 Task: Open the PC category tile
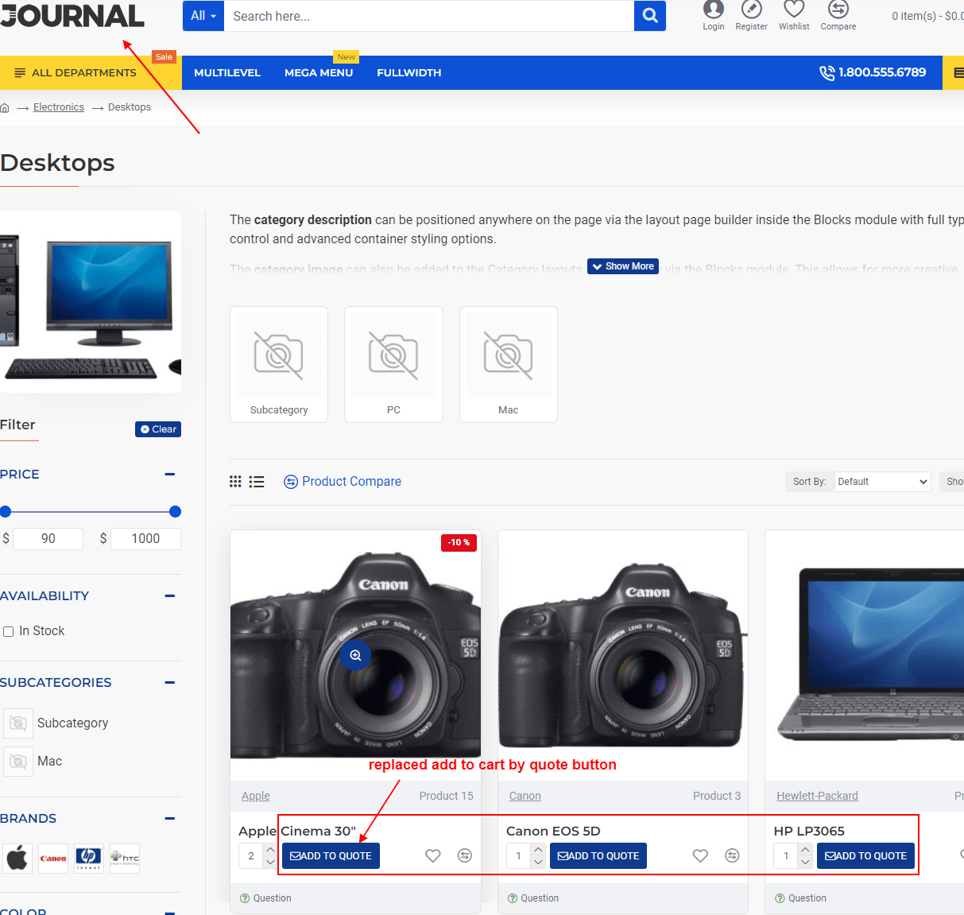(x=393, y=364)
